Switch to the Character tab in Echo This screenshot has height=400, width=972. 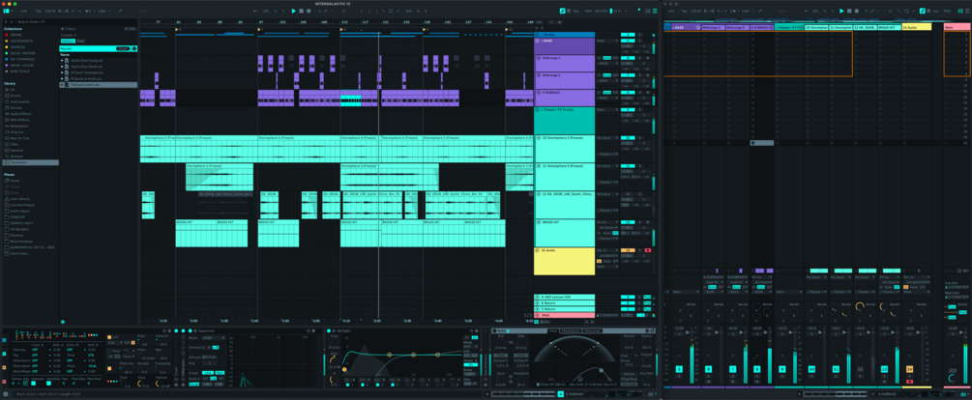[x=591, y=331]
